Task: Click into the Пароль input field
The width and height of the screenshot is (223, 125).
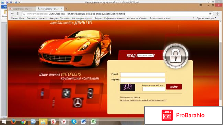Action: [x=143, y=80]
